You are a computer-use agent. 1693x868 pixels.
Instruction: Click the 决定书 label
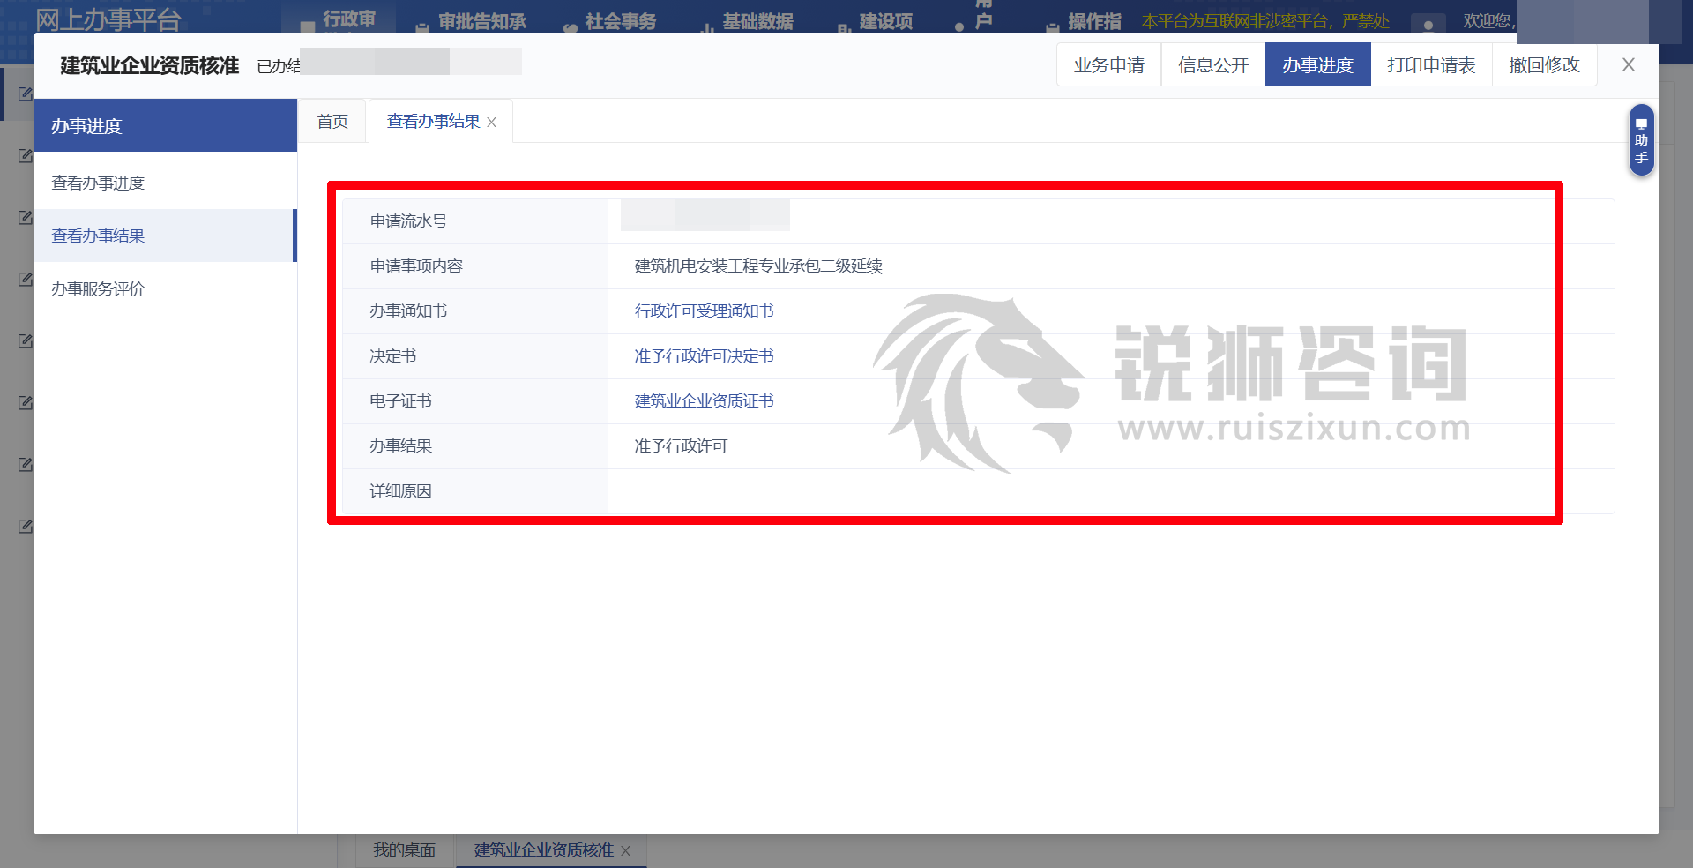tap(392, 356)
